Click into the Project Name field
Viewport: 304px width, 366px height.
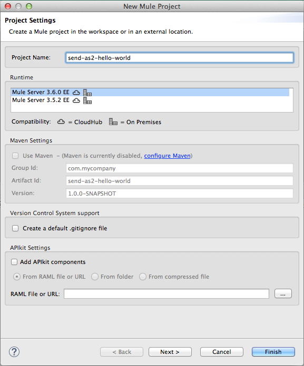[x=179, y=58]
